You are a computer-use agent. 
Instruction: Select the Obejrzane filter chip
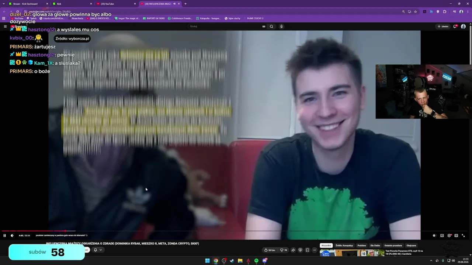tap(411, 245)
